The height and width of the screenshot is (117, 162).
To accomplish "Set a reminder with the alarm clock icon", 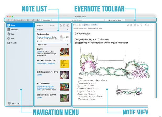I will (128, 25).
